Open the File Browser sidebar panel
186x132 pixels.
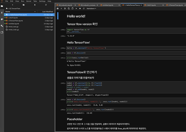(2, 6)
